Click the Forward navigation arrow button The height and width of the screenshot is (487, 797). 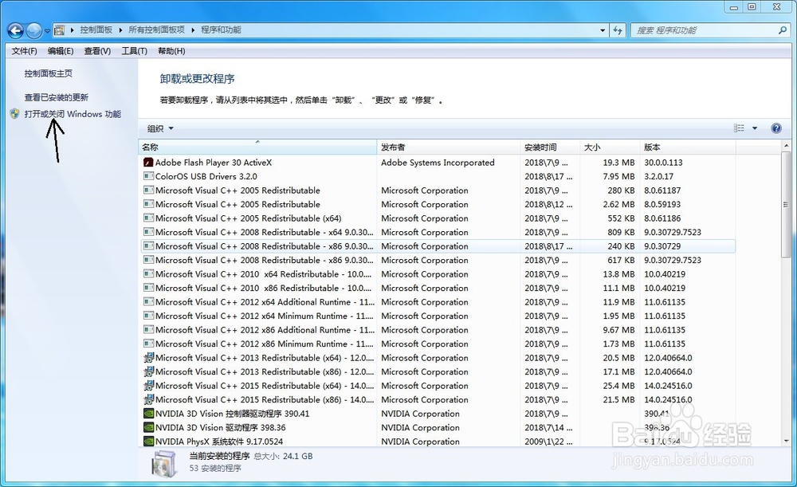click(x=34, y=30)
